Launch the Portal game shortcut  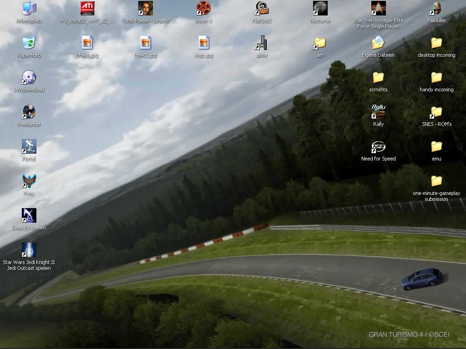coord(29,146)
